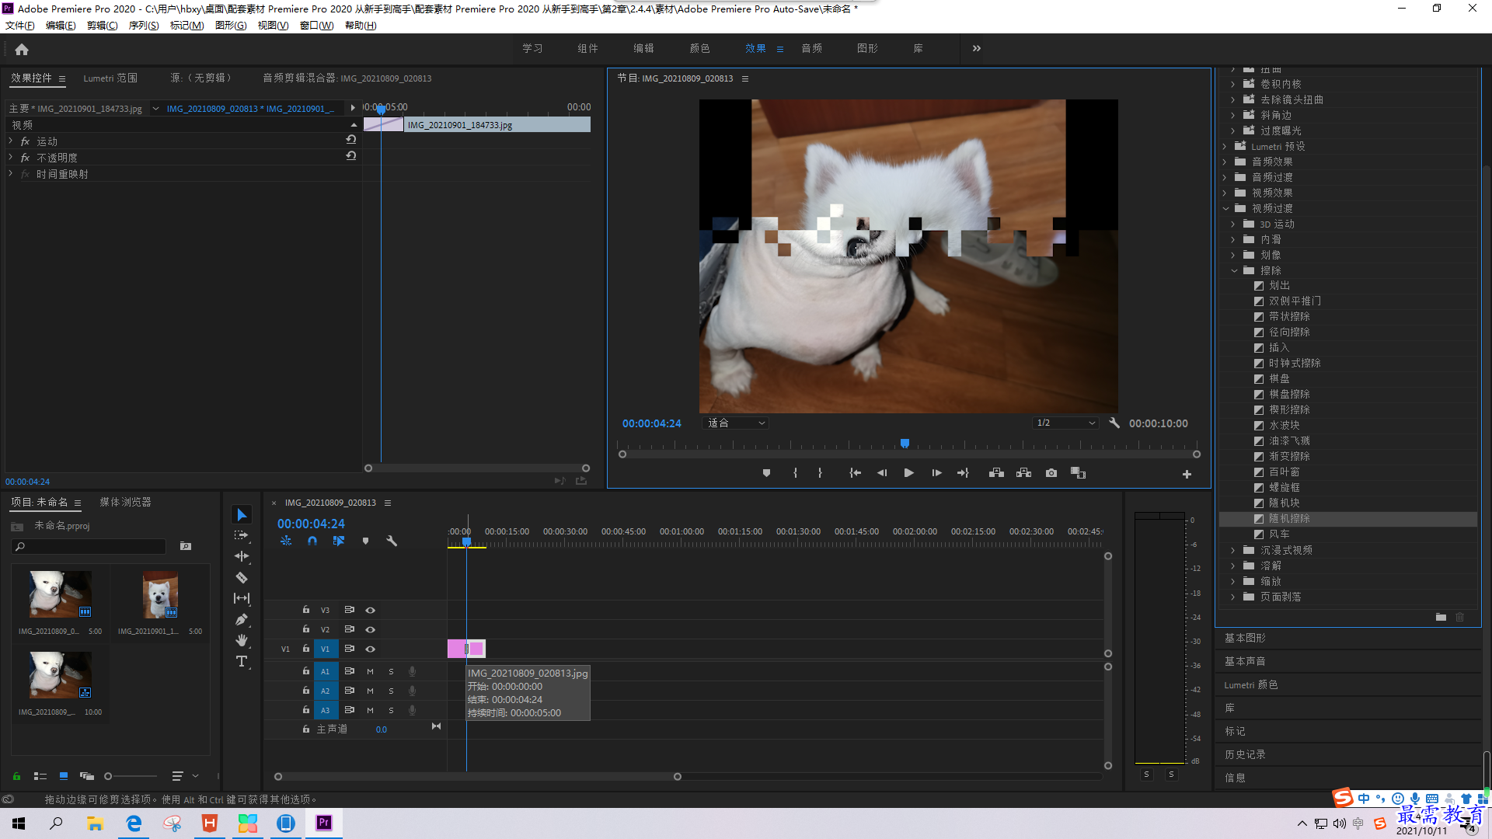1492x839 pixels.
Task: Mute audio track A3
Action: (x=370, y=710)
